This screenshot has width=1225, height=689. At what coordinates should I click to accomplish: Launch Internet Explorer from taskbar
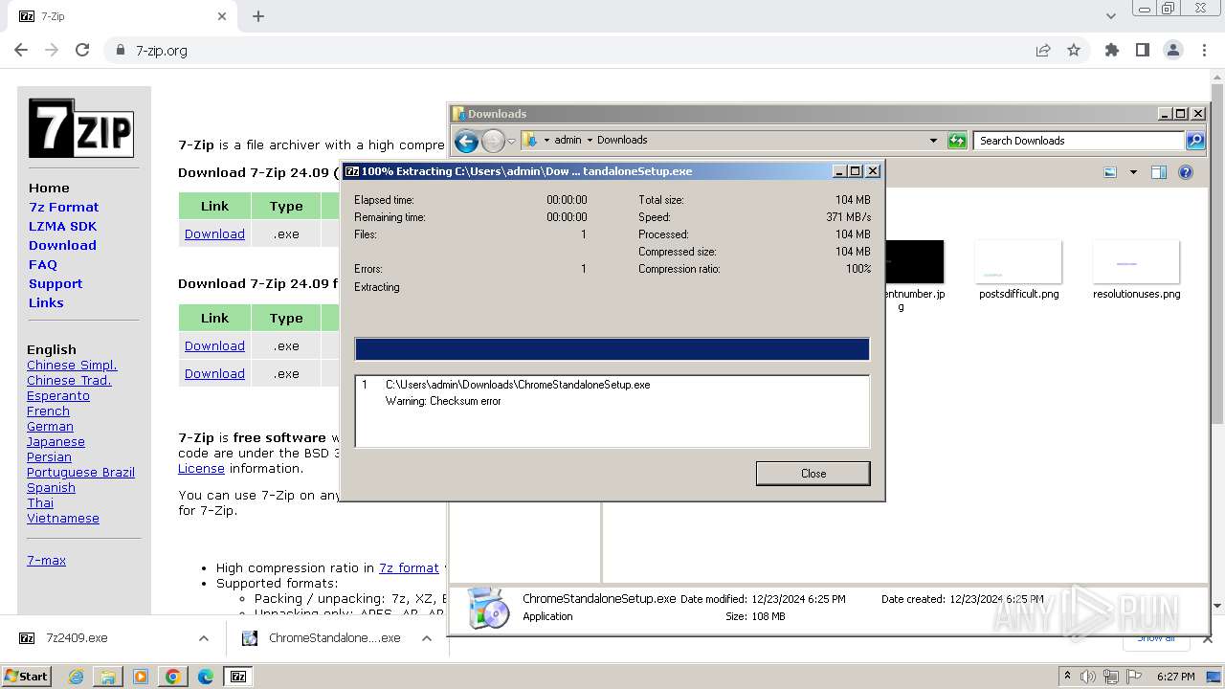click(x=76, y=677)
